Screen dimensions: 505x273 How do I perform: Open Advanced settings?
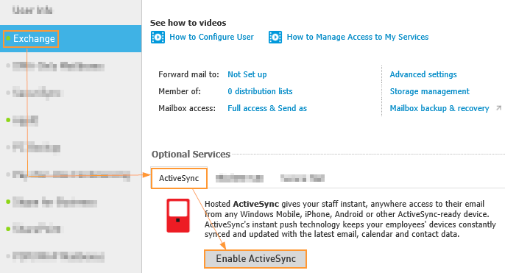[x=423, y=74]
